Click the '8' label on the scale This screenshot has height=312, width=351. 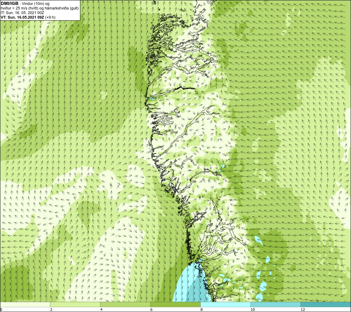click(202, 310)
